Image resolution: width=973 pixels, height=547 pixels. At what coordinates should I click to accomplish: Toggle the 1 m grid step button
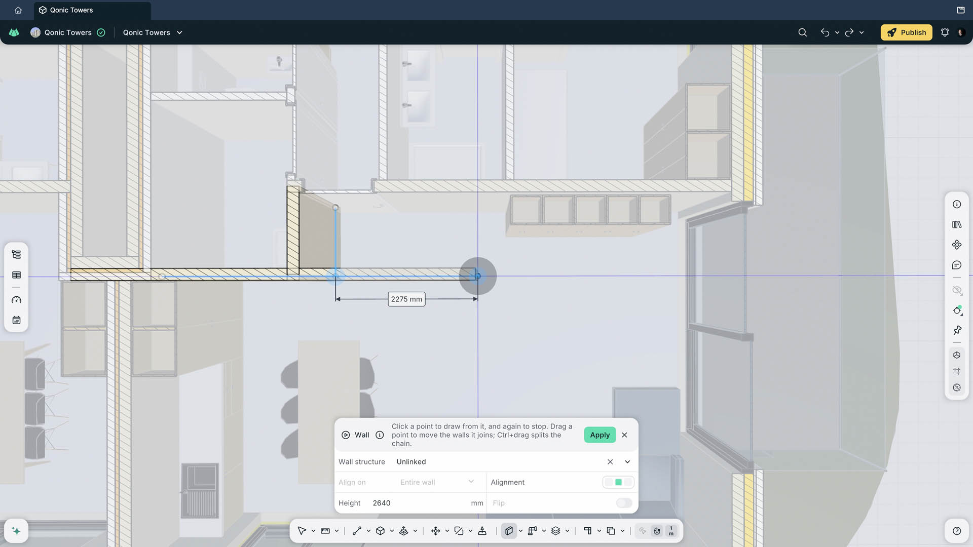coord(671,531)
